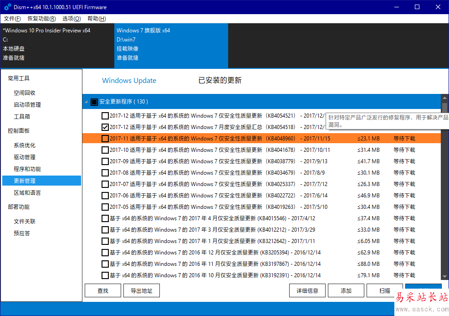Open 程序和功能 in the sidebar
Image resolution: width=449 pixels, height=316 pixels.
point(27,169)
